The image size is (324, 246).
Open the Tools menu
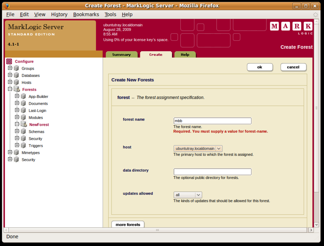[110, 15]
